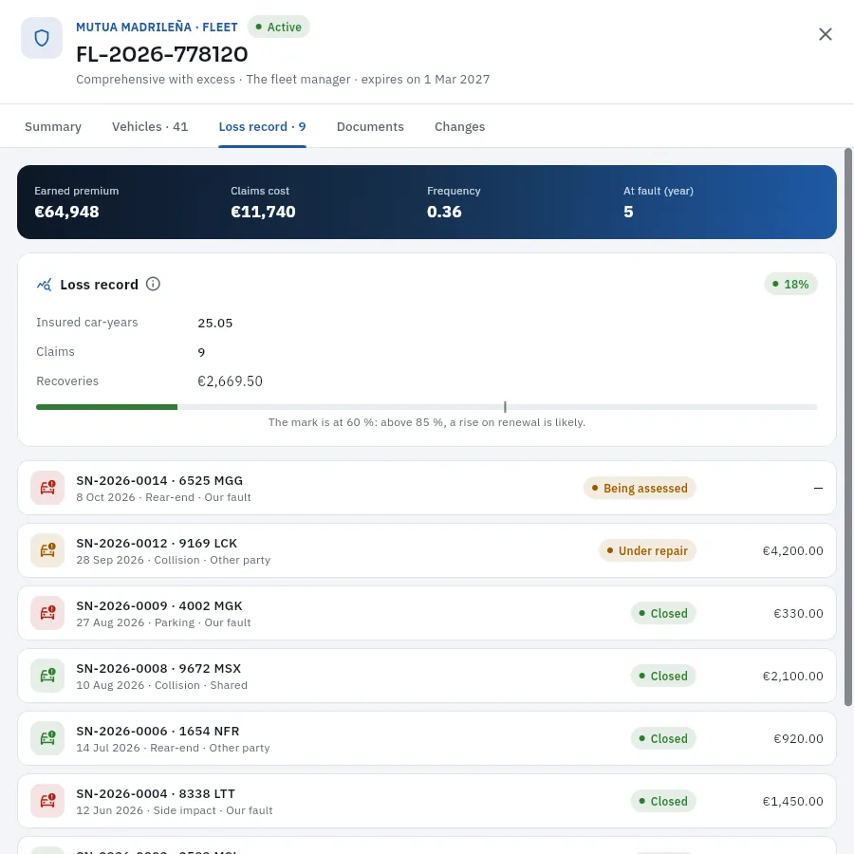
Task: Click the 60 % mark on loss bar
Action: pos(505,407)
